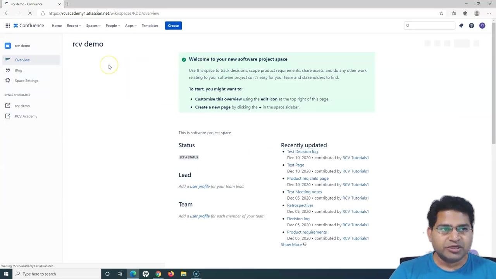Open Cortana circle in taskbar

point(107,274)
